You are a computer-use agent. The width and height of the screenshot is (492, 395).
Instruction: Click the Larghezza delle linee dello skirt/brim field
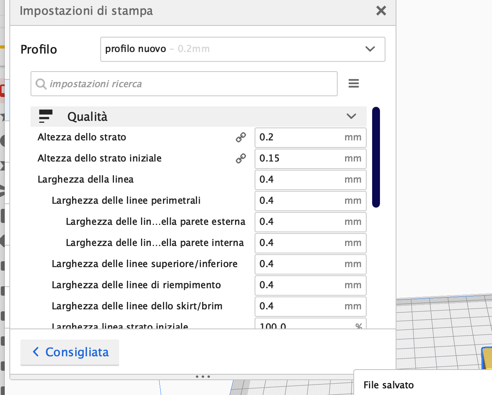click(x=311, y=307)
